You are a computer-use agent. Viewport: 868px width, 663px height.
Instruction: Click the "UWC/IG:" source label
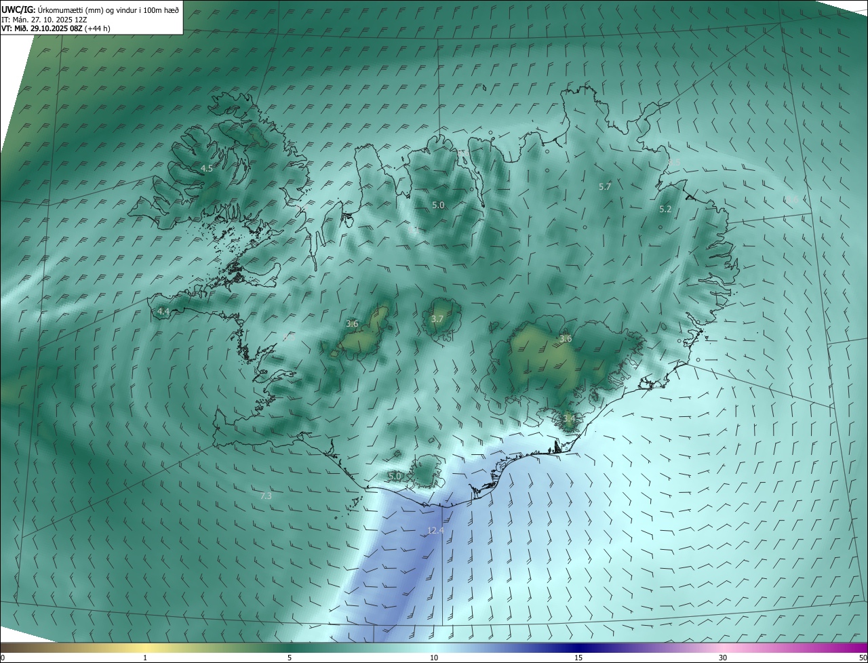tap(19, 9)
